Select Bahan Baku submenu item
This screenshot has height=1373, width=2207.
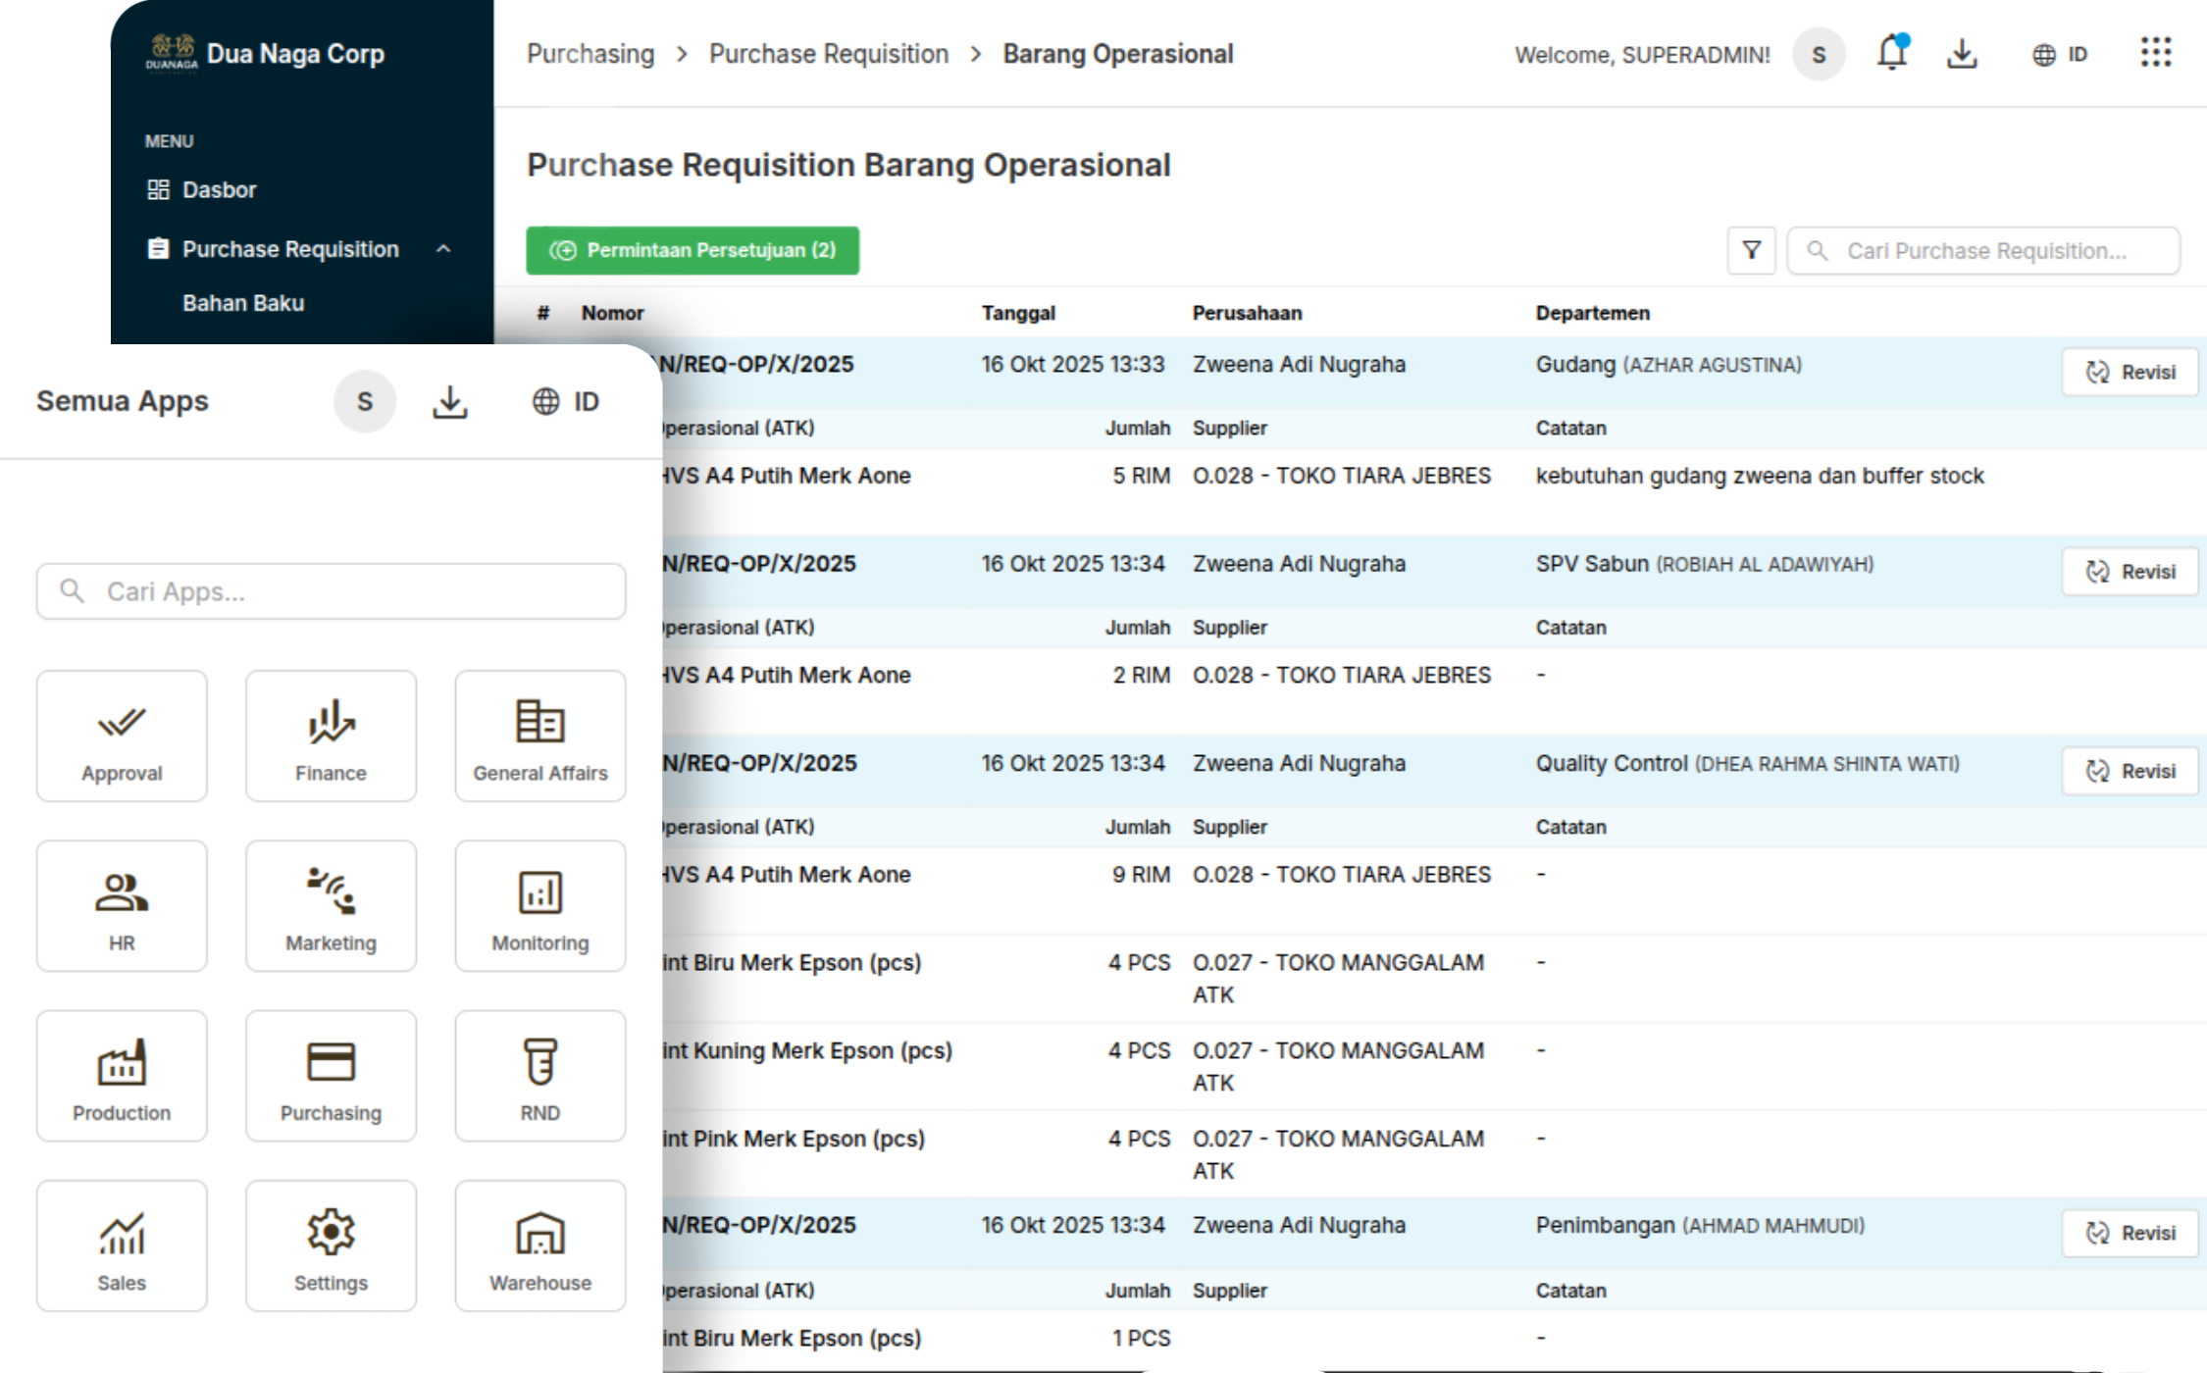[243, 303]
